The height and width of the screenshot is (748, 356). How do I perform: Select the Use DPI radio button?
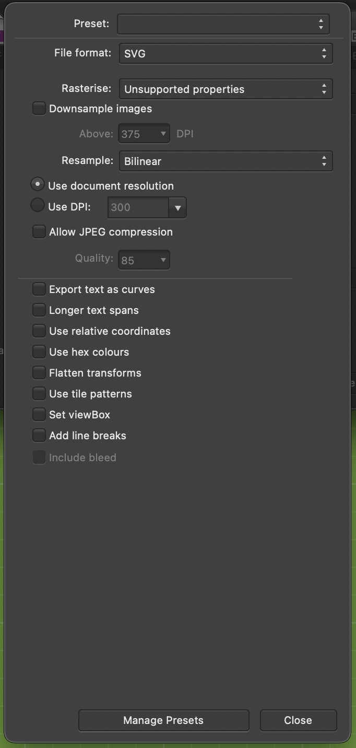pyautogui.click(x=37, y=205)
